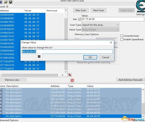Close the Change Value dialog with X
Image resolution: width=145 pixels, height=122 pixels.
click(111, 43)
